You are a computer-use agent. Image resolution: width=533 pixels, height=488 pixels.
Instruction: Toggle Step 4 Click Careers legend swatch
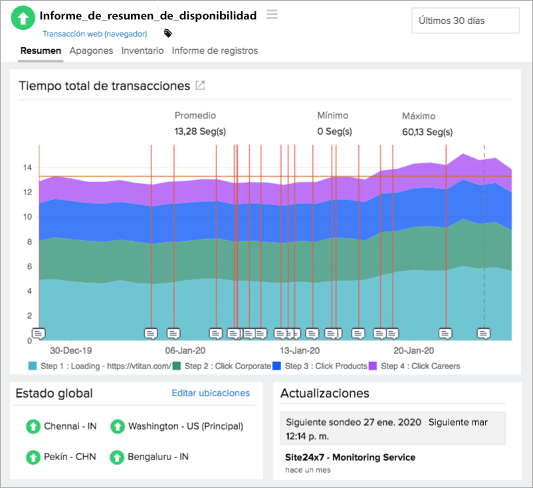pyautogui.click(x=373, y=366)
